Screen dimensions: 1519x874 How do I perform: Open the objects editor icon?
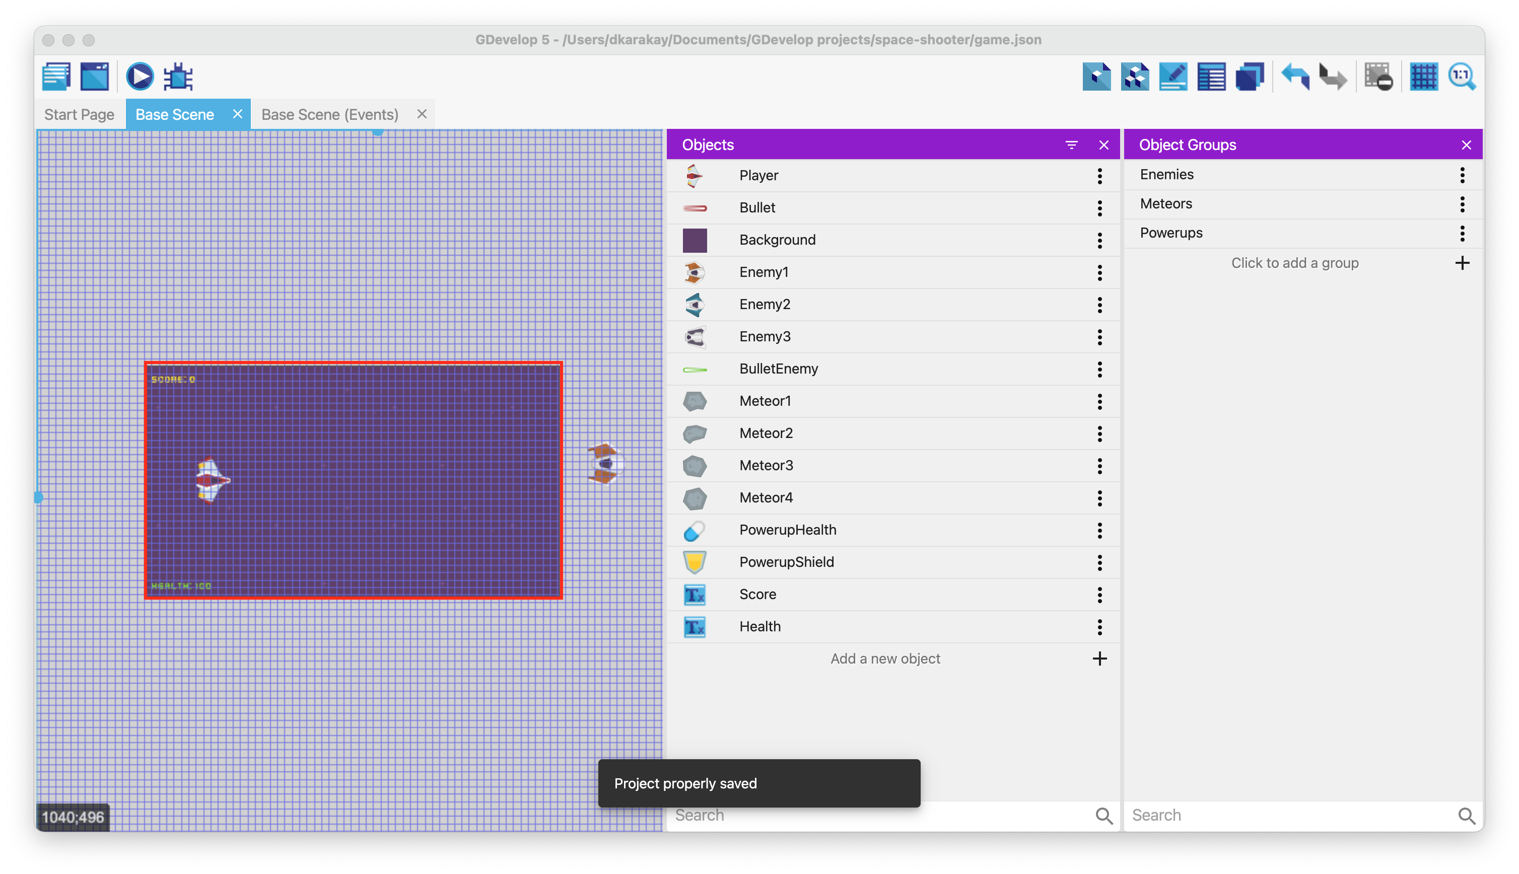[x=1096, y=77]
